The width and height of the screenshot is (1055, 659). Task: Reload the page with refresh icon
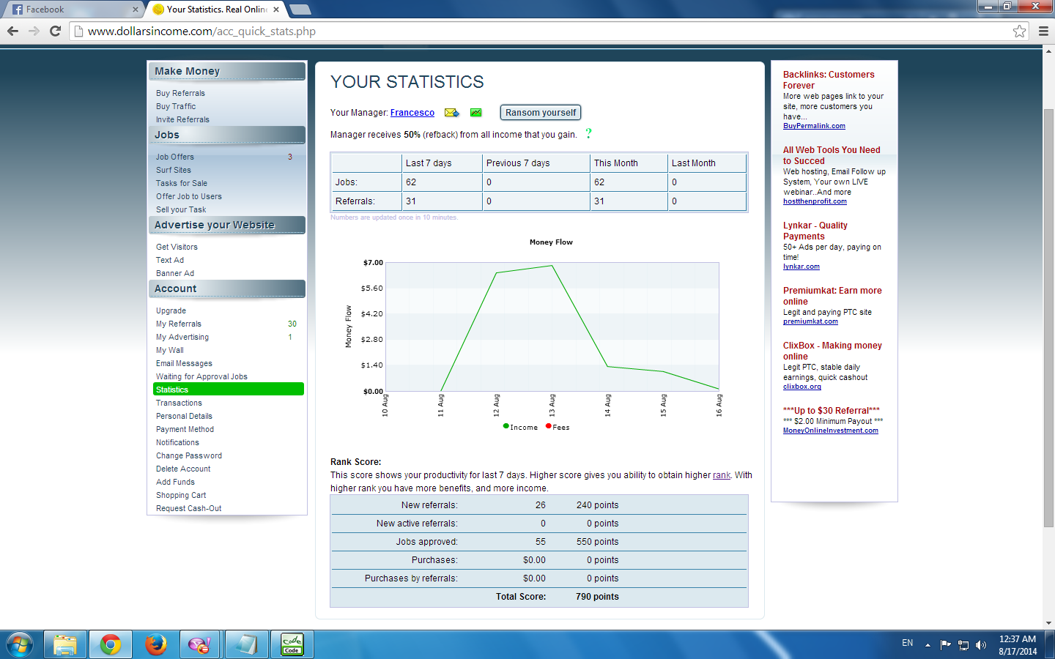(55, 31)
